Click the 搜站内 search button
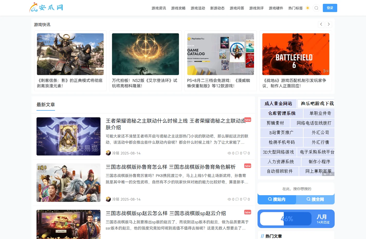 click(x=277, y=199)
